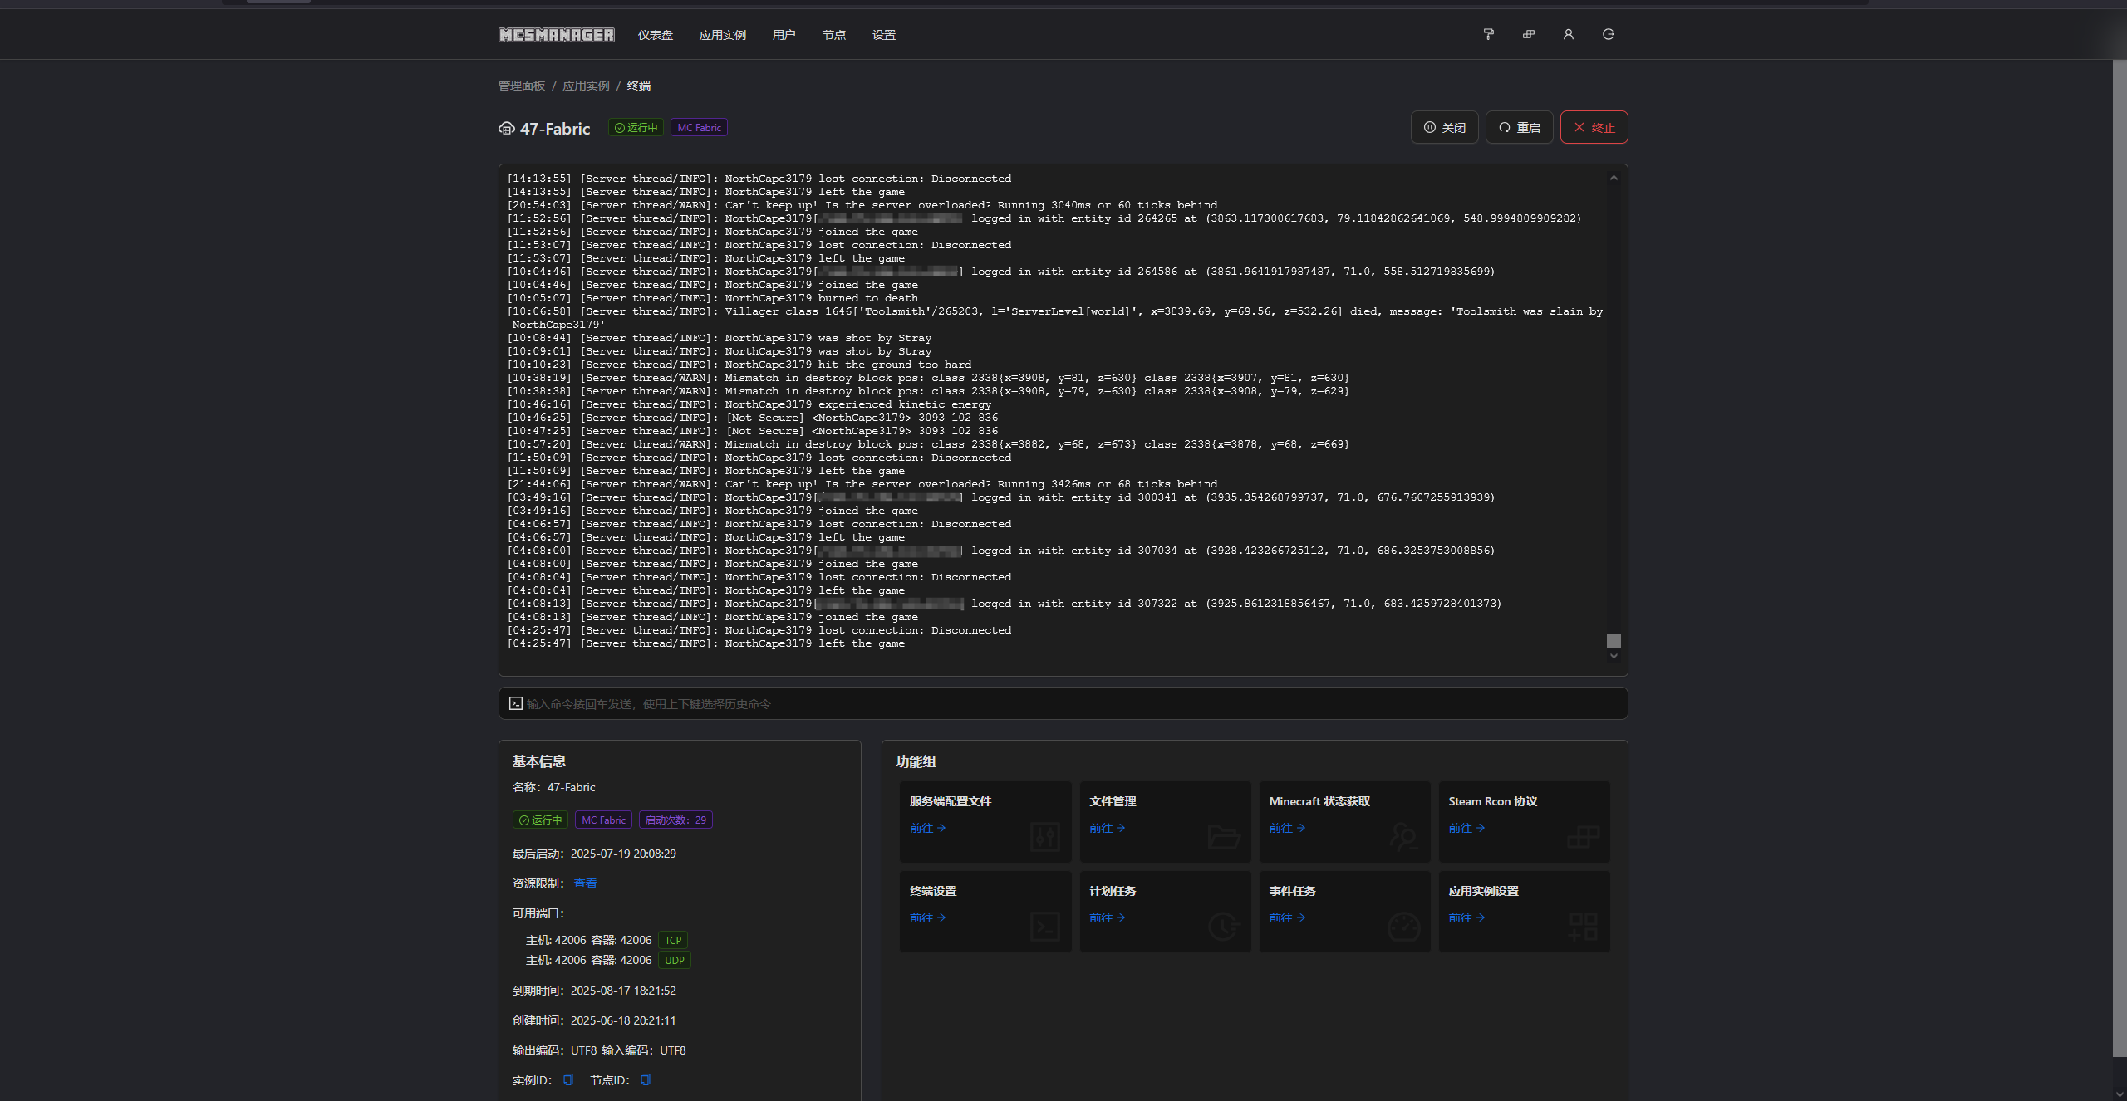Viewport: 2127px width, 1101px height.
Task: Go to Steam Rcon 协议 via 前往
Action: [x=1466, y=828]
